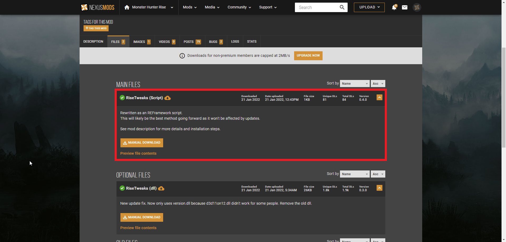Open the messages envelope icon
This screenshot has height=242, width=506.
tap(405, 7)
